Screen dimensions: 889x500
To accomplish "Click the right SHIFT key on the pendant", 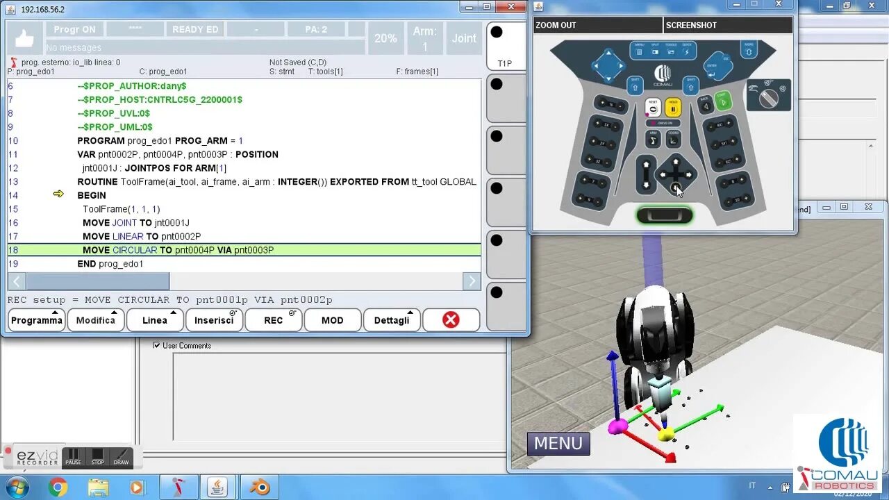I will point(690,85).
